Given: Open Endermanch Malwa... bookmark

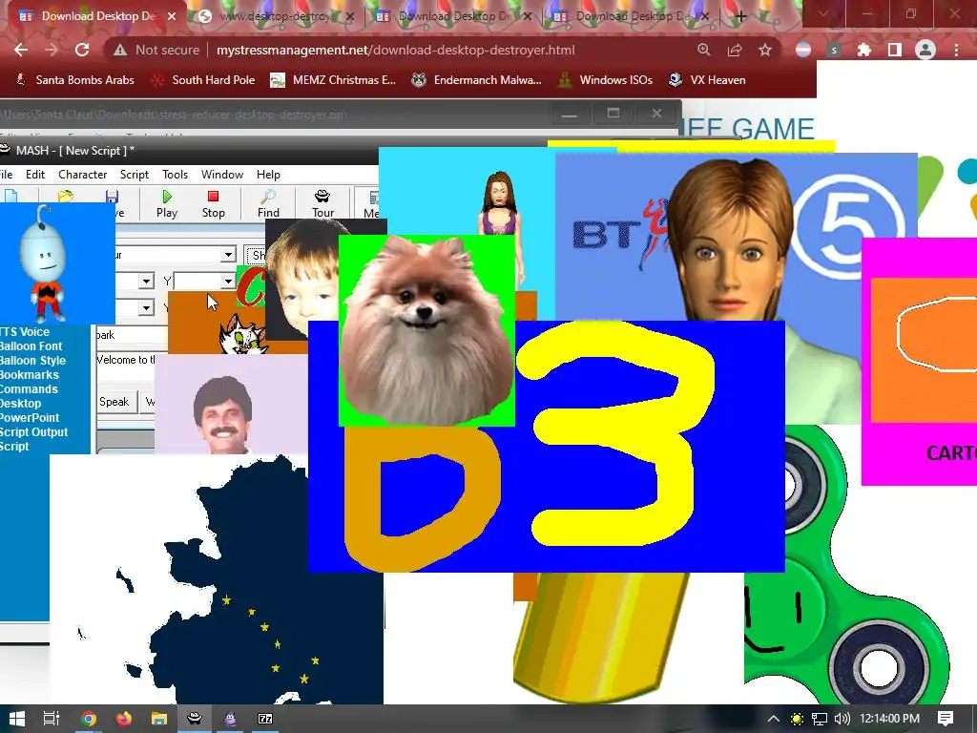Looking at the screenshot, I should [477, 80].
